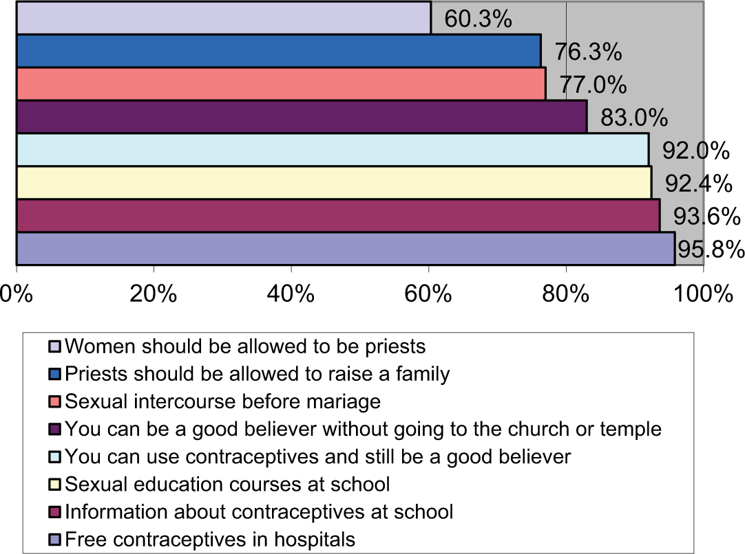Click the salmon 77.0% bar
Screen dimensions: 745x554
pos(282,84)
